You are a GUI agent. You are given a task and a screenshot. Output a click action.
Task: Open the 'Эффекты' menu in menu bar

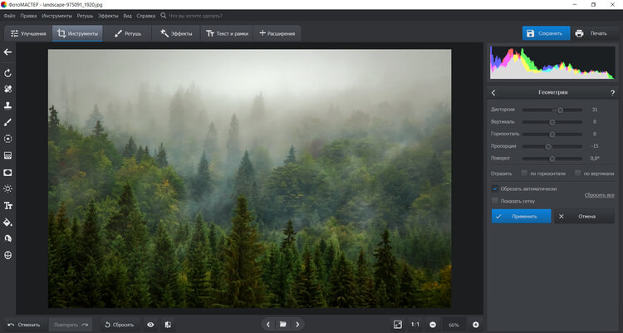coord(108,15)
